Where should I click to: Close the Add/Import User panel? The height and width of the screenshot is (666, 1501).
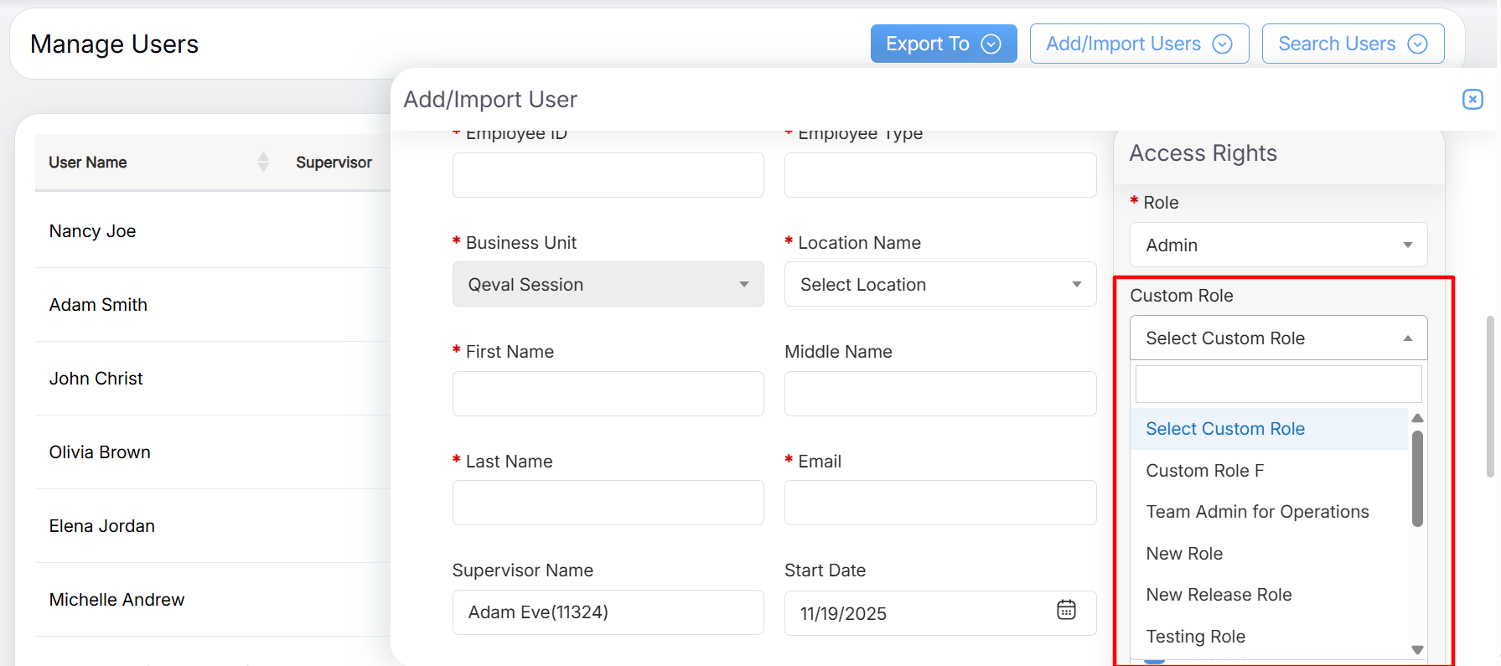pos(1472,100)
